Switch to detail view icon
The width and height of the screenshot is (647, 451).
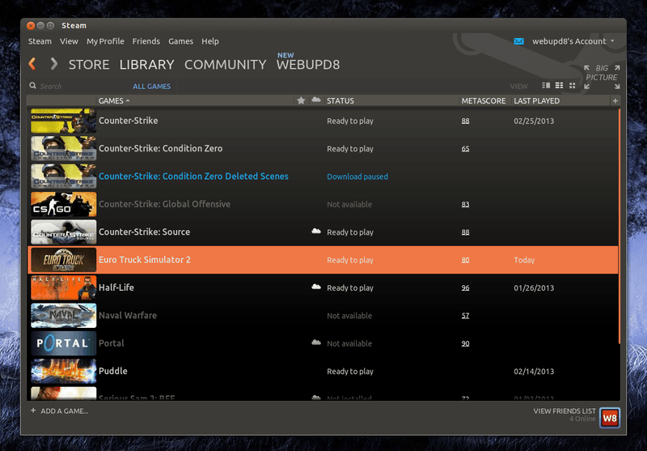click(x=546, y=86)
